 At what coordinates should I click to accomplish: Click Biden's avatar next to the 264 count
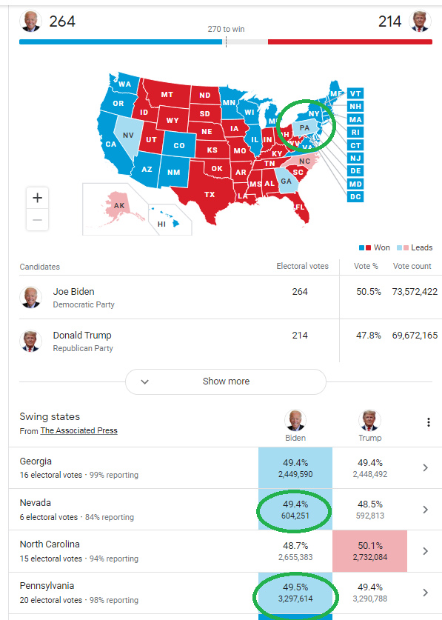pyautogui.click(x=30, y=21)
